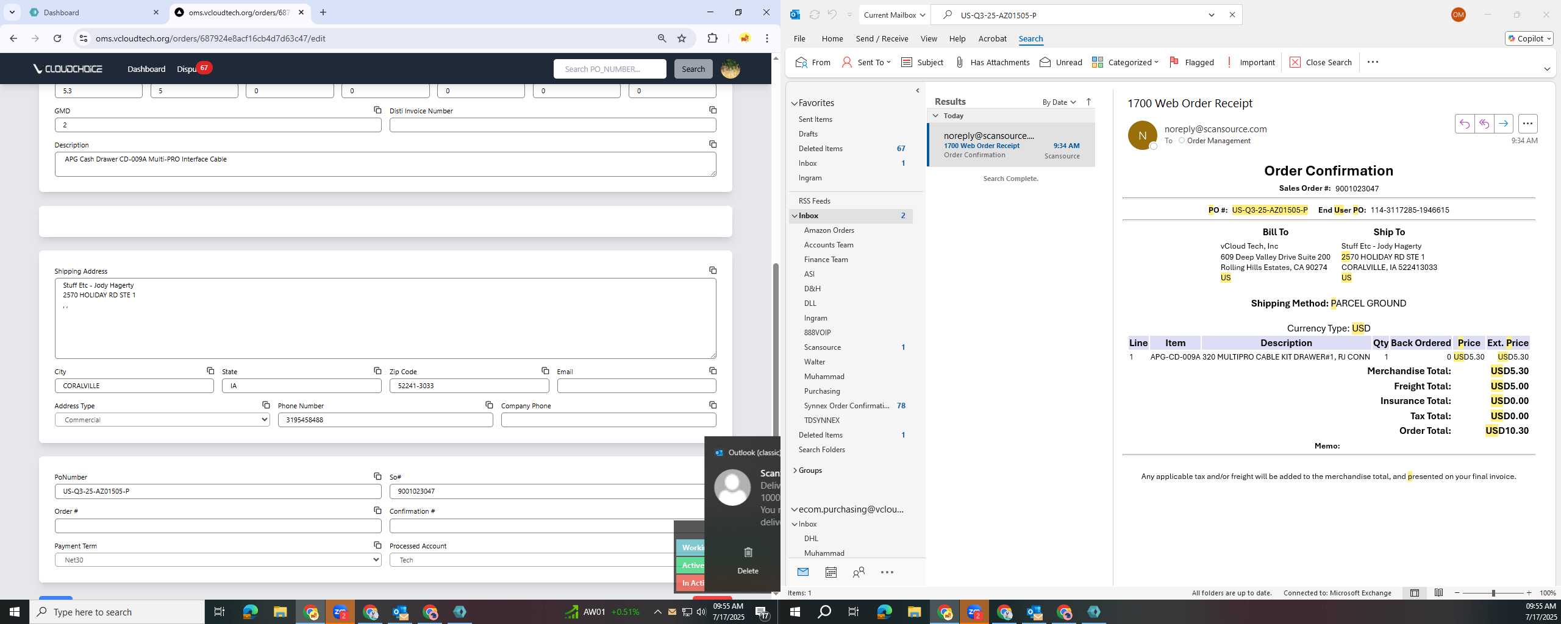Open the Outlook File menu
This screenshot has height=624, width=1561.
point(799,38)
